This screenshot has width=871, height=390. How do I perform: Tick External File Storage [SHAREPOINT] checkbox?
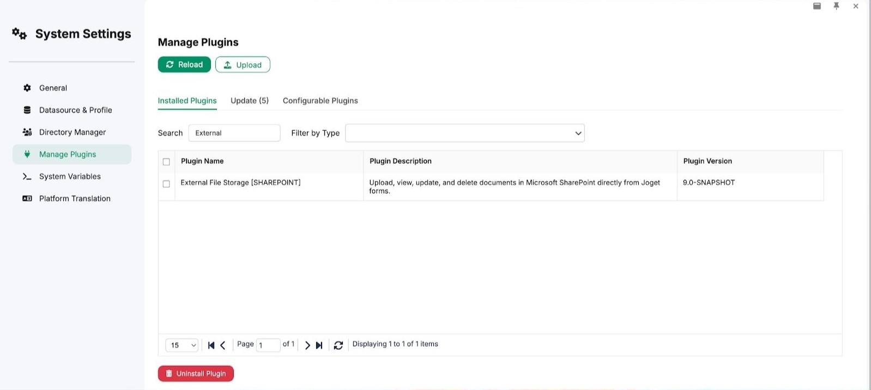(166, 184)
